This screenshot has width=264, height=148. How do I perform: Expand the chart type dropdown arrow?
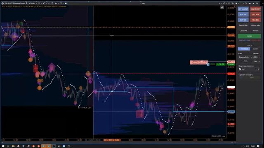tap(41, 3)
